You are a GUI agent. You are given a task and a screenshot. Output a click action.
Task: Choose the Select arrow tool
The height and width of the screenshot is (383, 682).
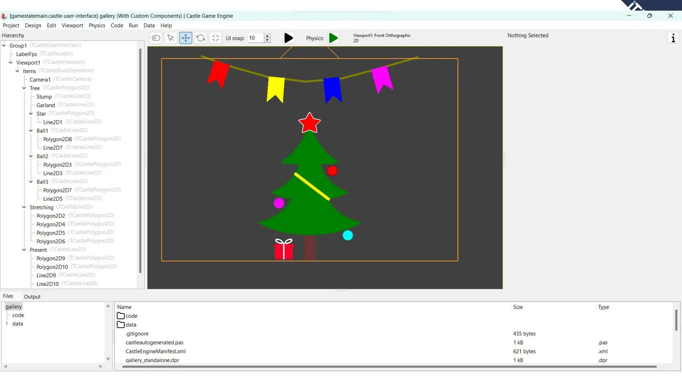pos(170,38)
